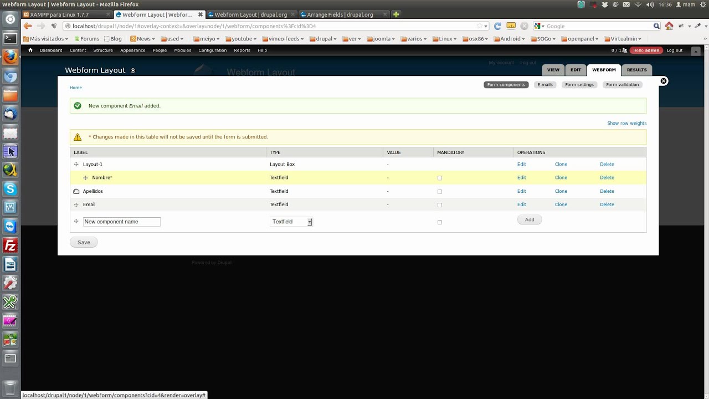
Task: Click the Home breadcrumb link
Action: click(76, 88)
